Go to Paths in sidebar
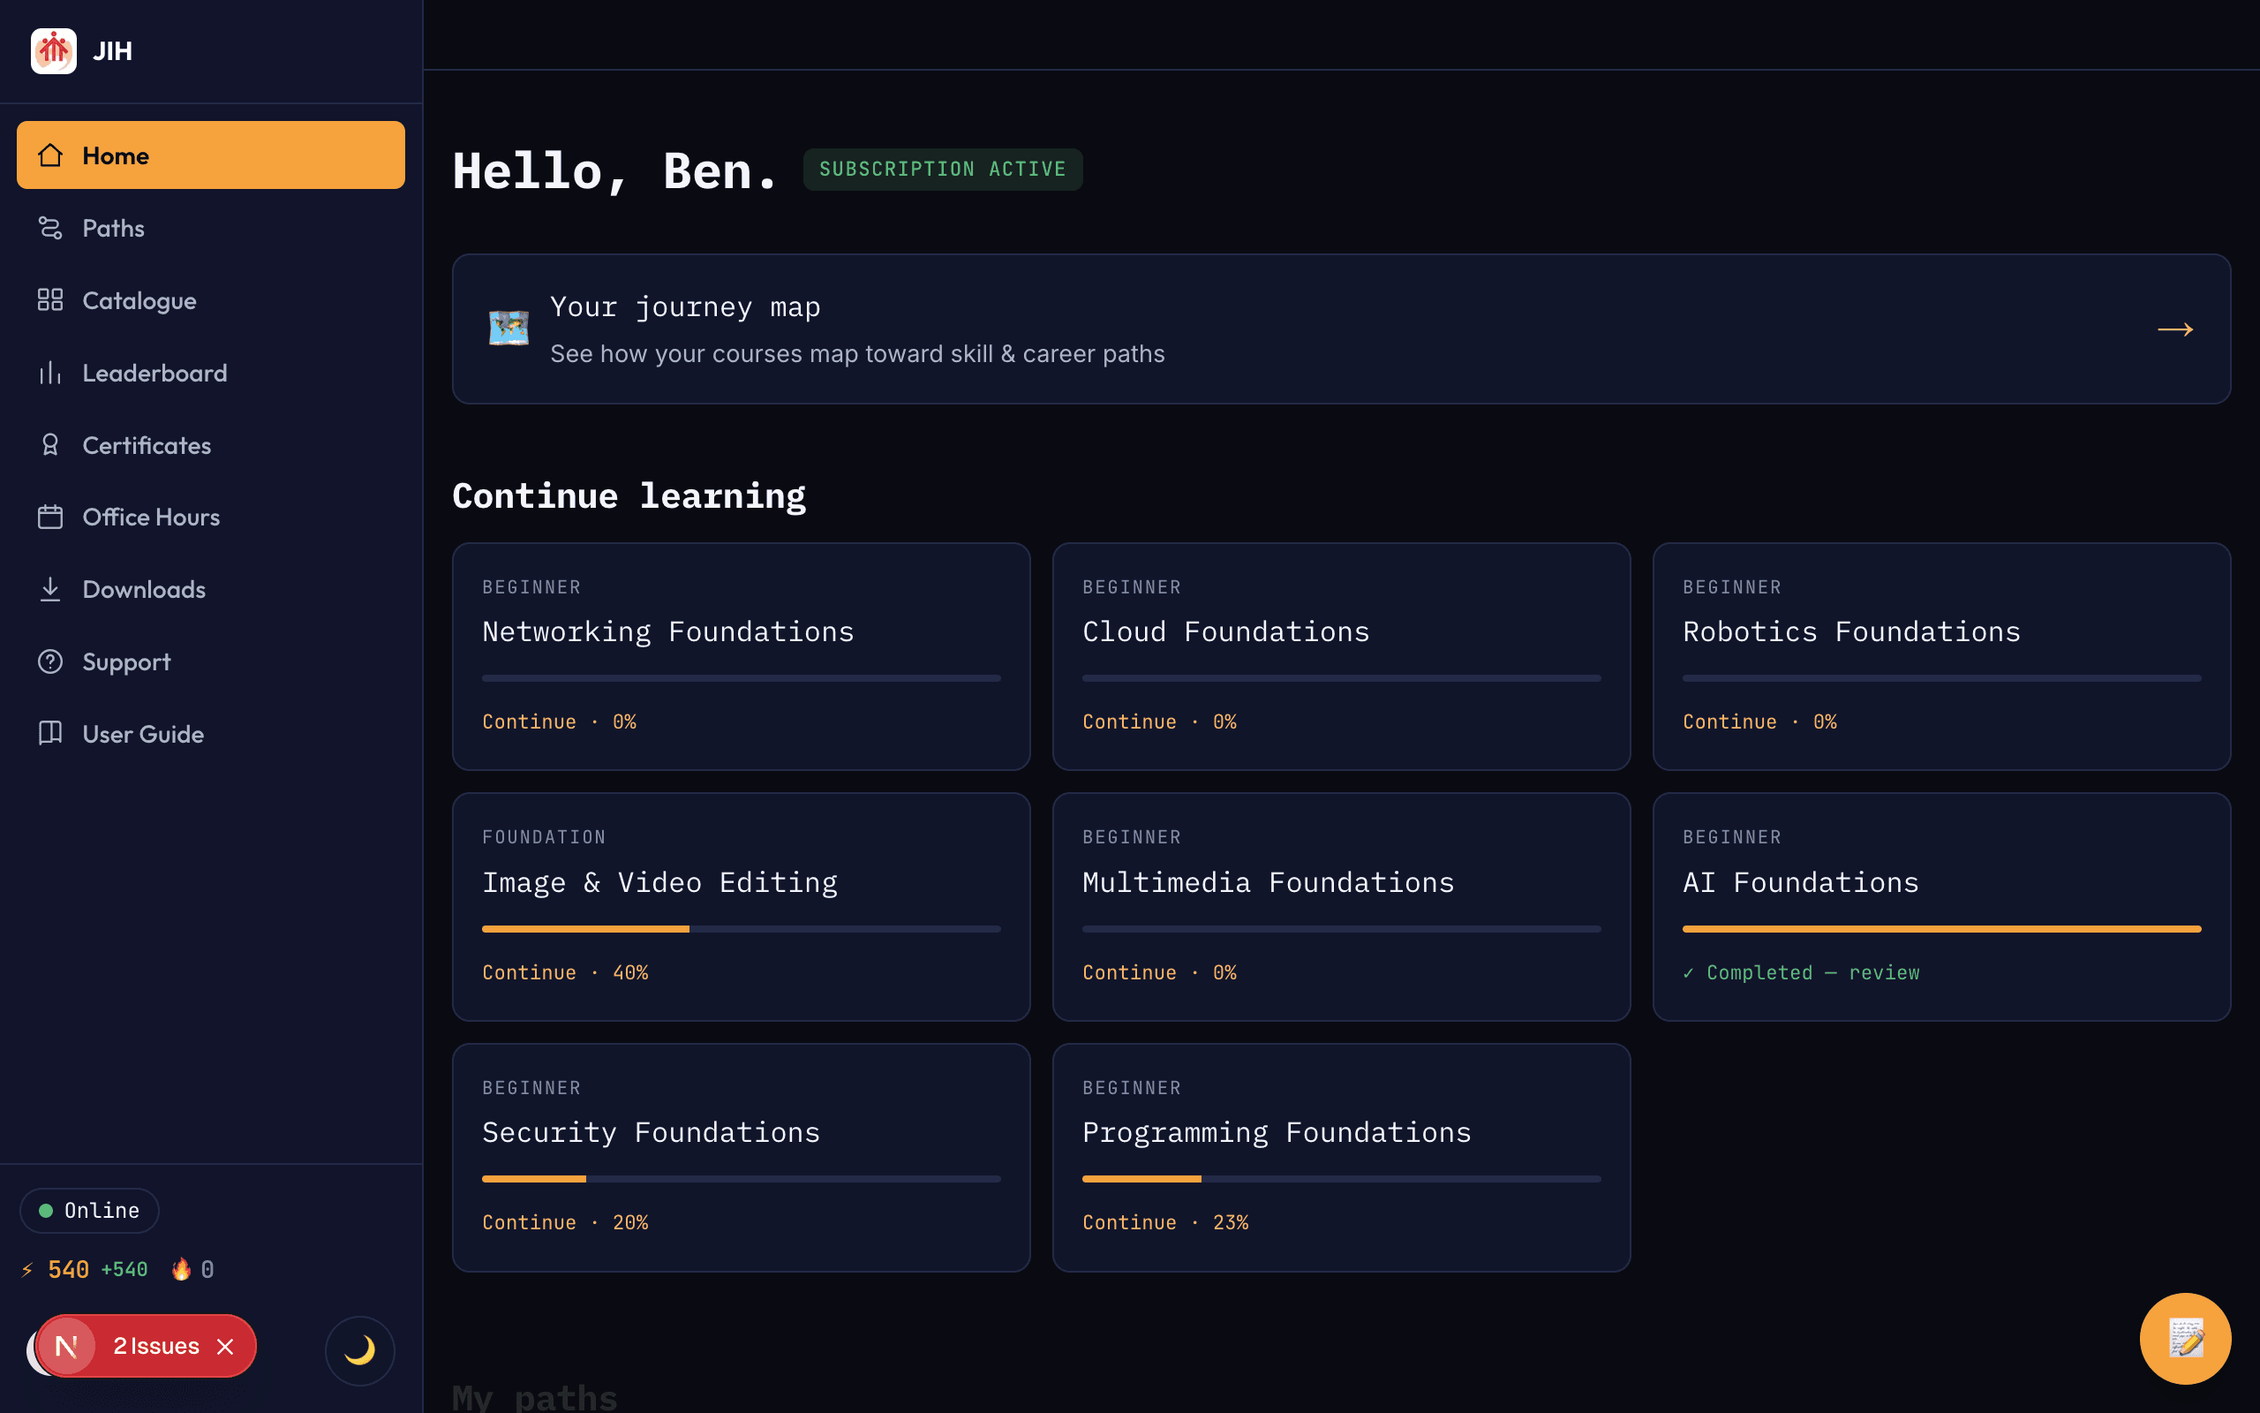This screenshot has width=2260, height=1413. click(211, 228)
